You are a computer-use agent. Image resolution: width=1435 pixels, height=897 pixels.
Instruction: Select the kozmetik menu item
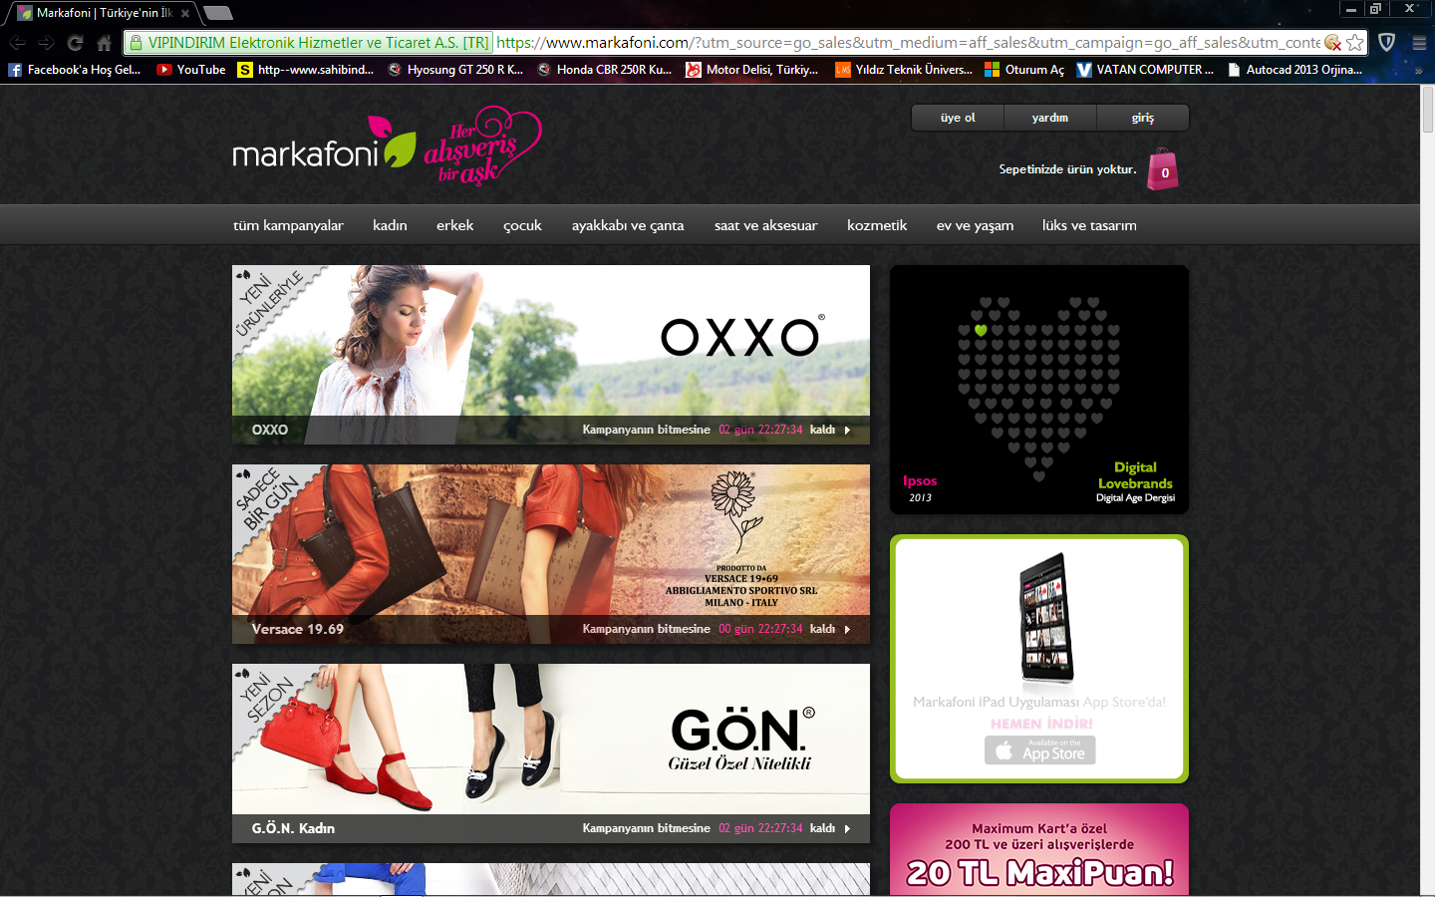(x=877, y=225)
